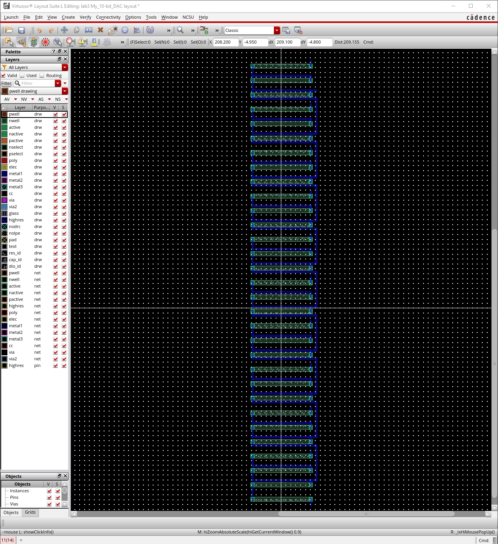This screenshot has width=498, height=544.
Task: Click the NS none-selectable button
Action: (58, 99)
